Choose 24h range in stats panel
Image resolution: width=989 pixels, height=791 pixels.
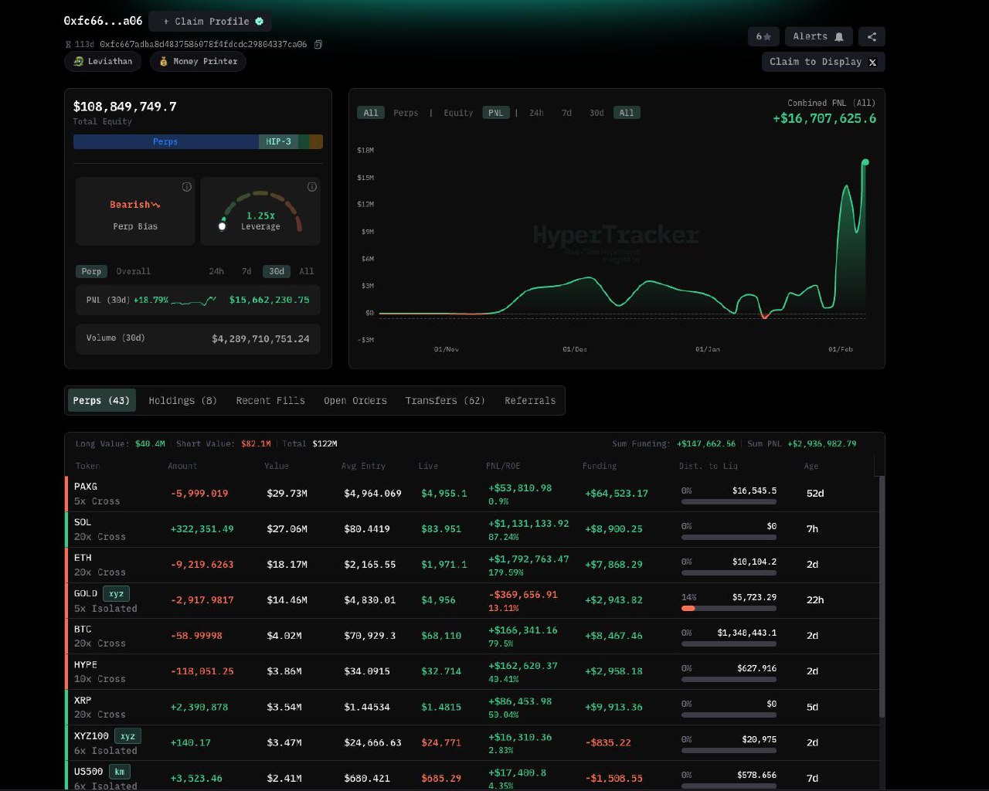pyautogui.click(x=216, y=272)
